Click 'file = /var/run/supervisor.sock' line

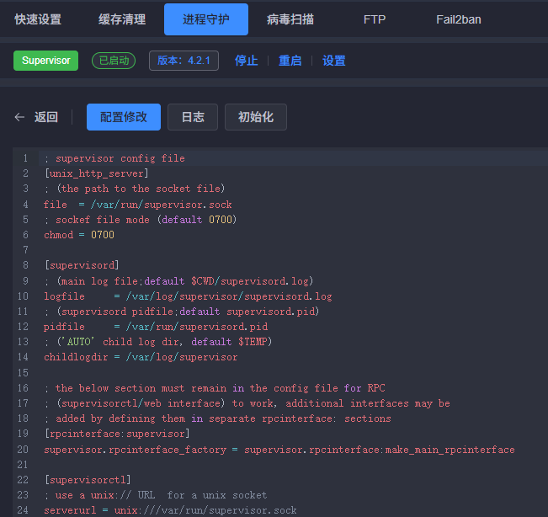coord(138,205)
